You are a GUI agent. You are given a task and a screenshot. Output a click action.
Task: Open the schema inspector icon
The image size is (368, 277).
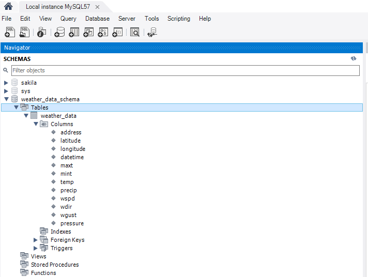pyautogui.click(x=42, y=32)
